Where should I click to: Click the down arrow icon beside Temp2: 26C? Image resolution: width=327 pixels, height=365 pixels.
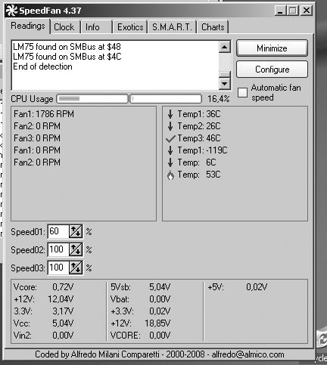click(x=170, y=126)
